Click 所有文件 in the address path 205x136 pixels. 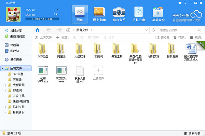82,30
